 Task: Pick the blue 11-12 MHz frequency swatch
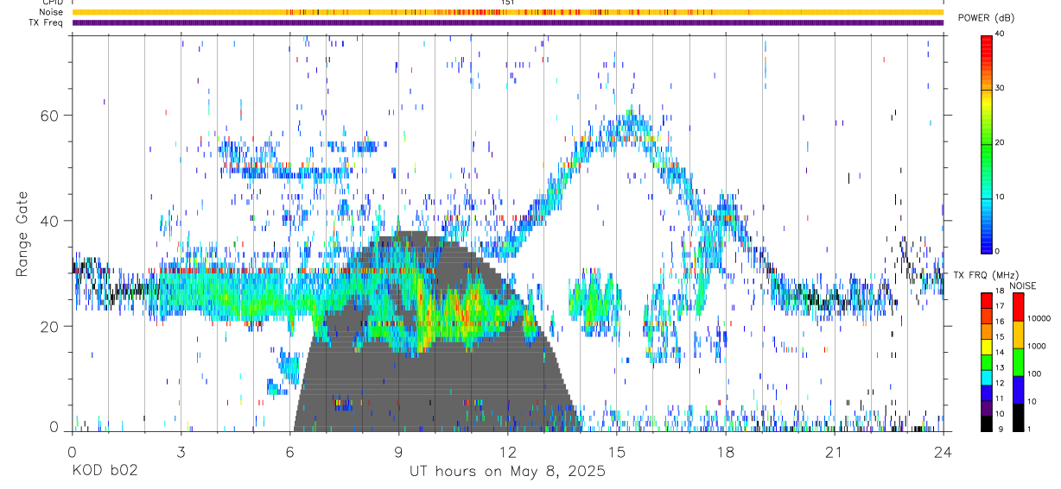tap(987, 393)
